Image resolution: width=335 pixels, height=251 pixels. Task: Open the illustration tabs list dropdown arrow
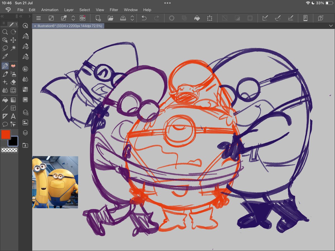pos(331,26)
